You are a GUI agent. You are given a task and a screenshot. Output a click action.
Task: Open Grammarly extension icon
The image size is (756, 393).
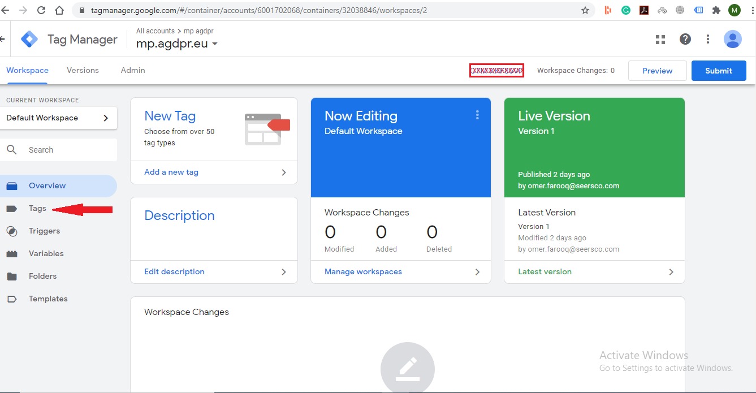coord(626,10)
